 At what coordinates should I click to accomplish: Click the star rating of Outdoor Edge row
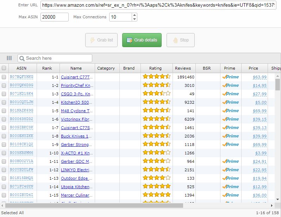click(156, 178)
